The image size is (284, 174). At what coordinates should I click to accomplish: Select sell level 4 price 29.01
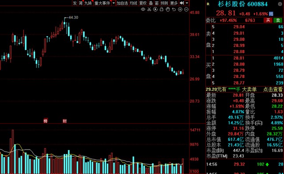click(x=239, y=33)
